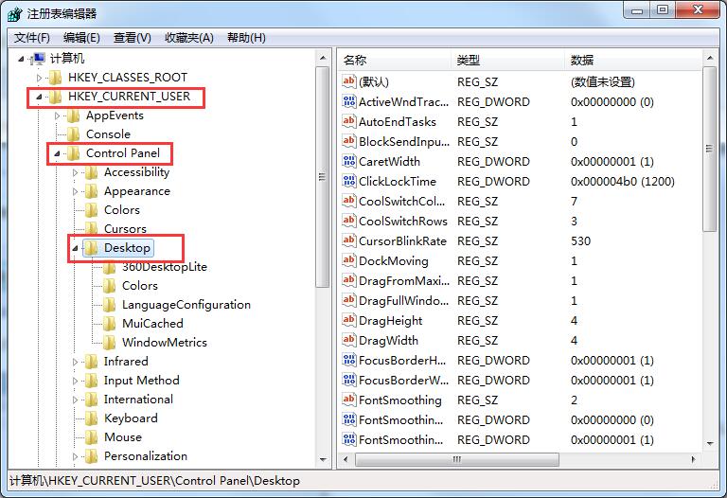Click the folder icon beside Keyboard
This screenshot has height=498, width=727.
click(92, 418)
